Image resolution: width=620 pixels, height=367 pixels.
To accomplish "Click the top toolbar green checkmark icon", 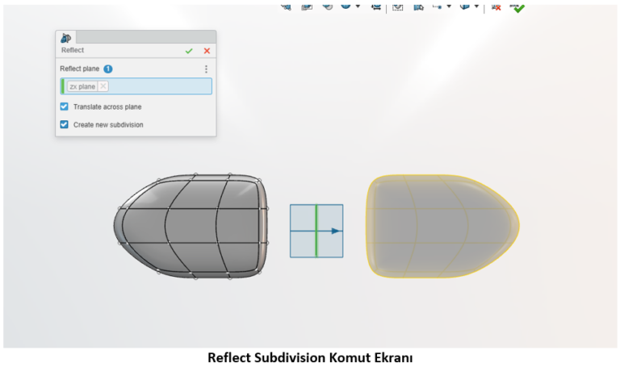I will [517, 7].
